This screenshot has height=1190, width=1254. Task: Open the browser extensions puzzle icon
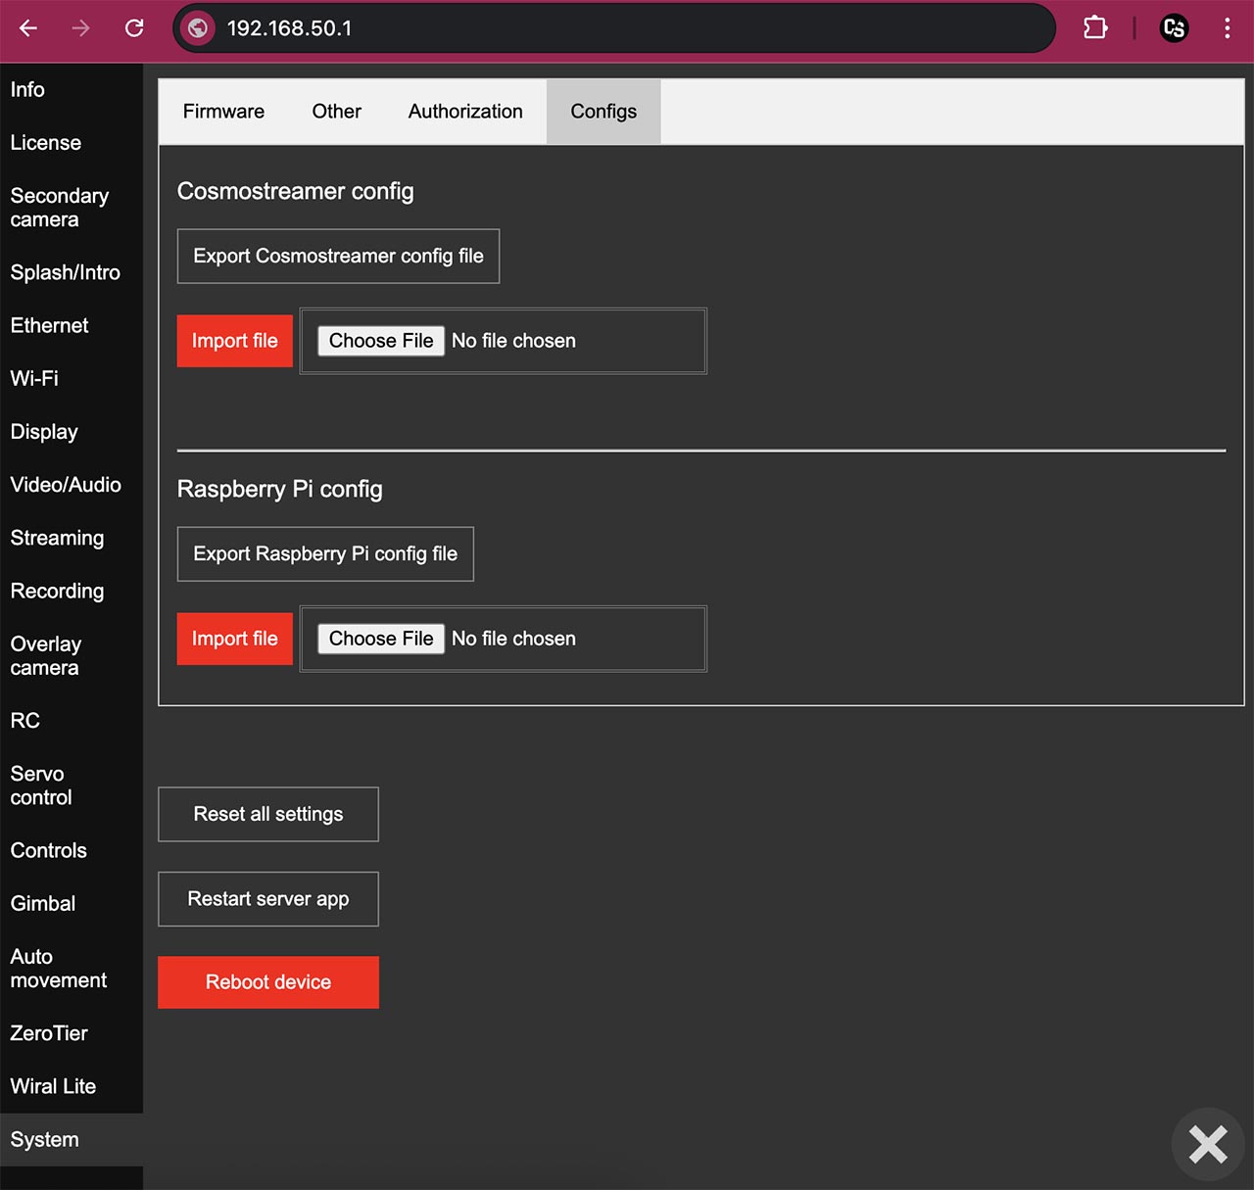(x=1095, y=28)
